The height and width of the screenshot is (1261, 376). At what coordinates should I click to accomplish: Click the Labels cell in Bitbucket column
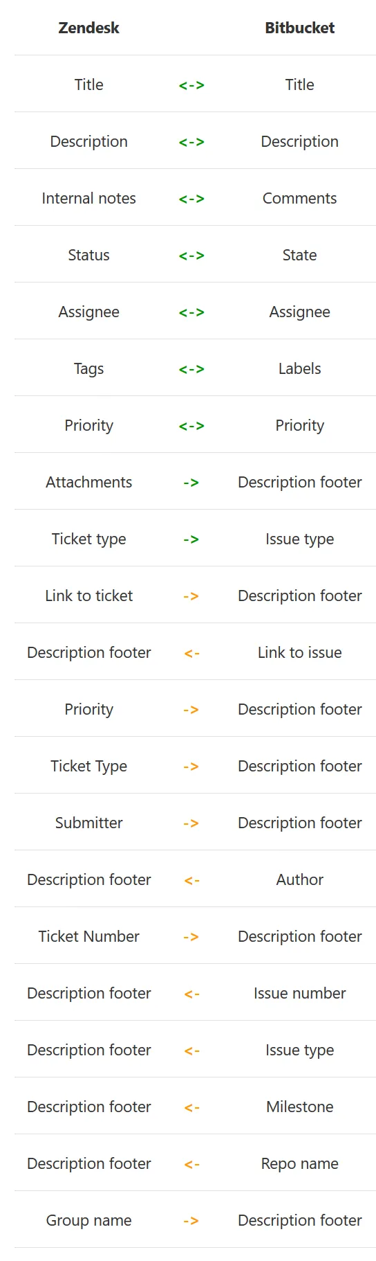[x=300, y=368]
